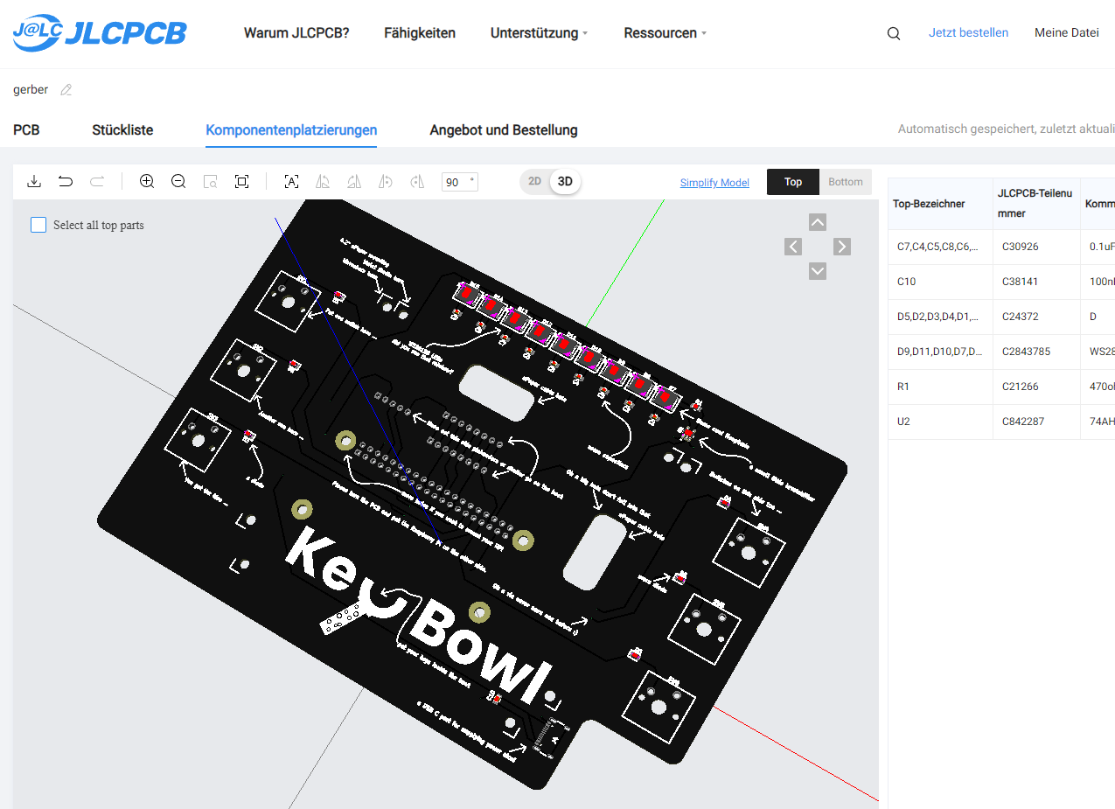Expand the Ressourcen dropdown menu
Viewport: 1115px width, 809px height.
click(x=665, y=33)
